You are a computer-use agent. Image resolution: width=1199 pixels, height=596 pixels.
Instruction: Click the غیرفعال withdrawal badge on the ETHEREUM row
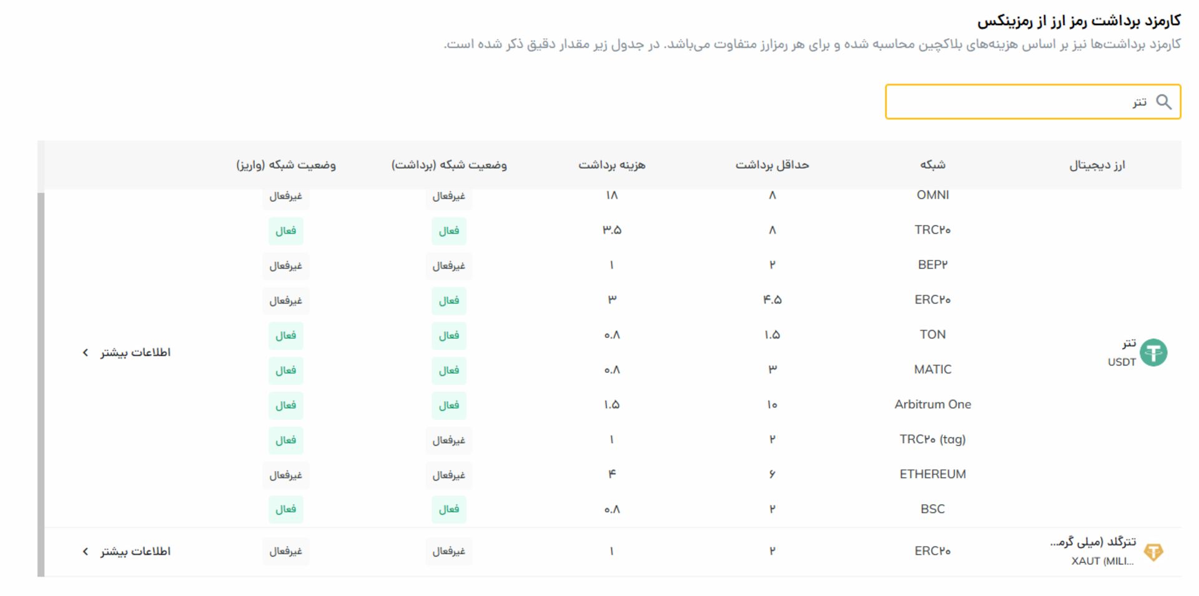coord(448,475)
